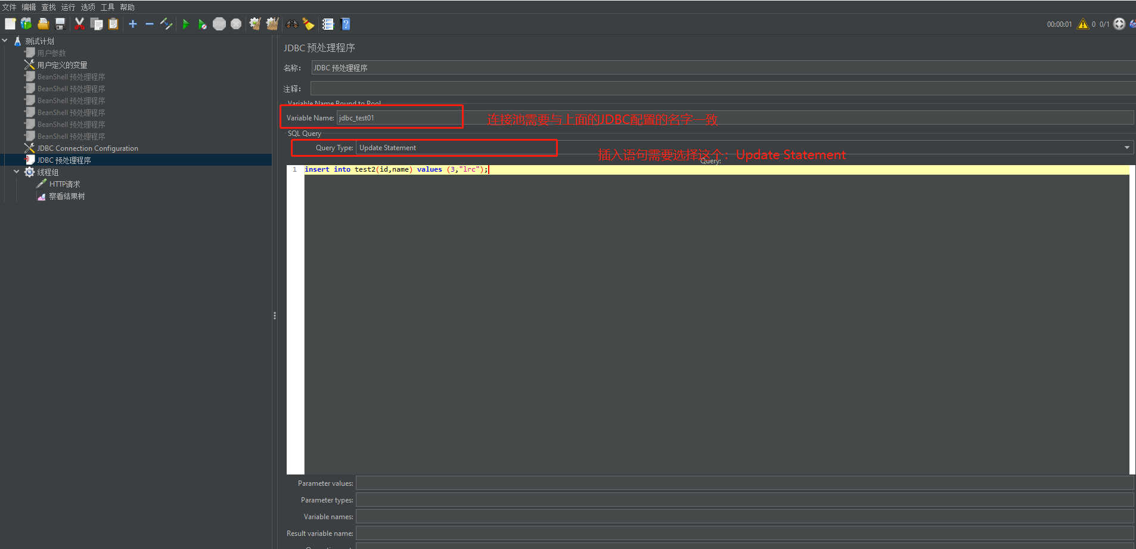The width and height of the screenshot is (1136, 549).
Task: Save the test plan with the floppy icon
Action: click(60, 24)
